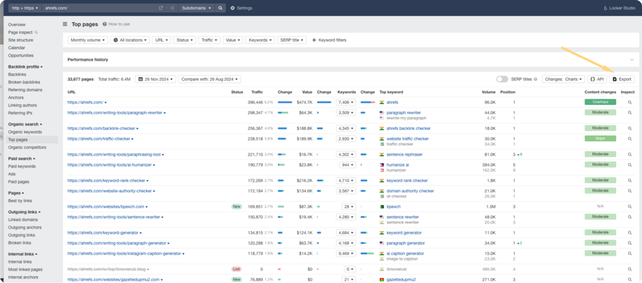Inspect the ai-humanizer row magnifier icon
The image size is (642, 283).
click(629, 165)
